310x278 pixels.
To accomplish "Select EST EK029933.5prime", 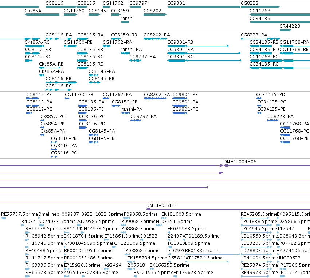I will coord(169,232).
